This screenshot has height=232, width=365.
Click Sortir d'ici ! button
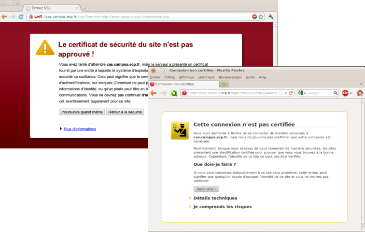pos(206,189)
